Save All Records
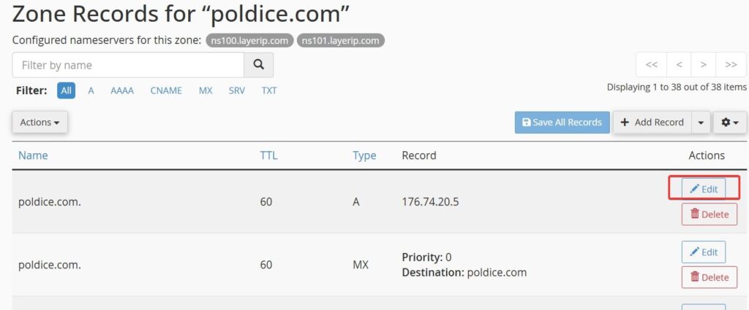This screenshot has height=310, width=749. point(562,123)
